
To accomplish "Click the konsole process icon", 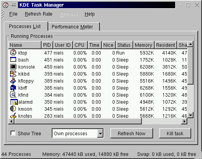I will pos(13,67).
